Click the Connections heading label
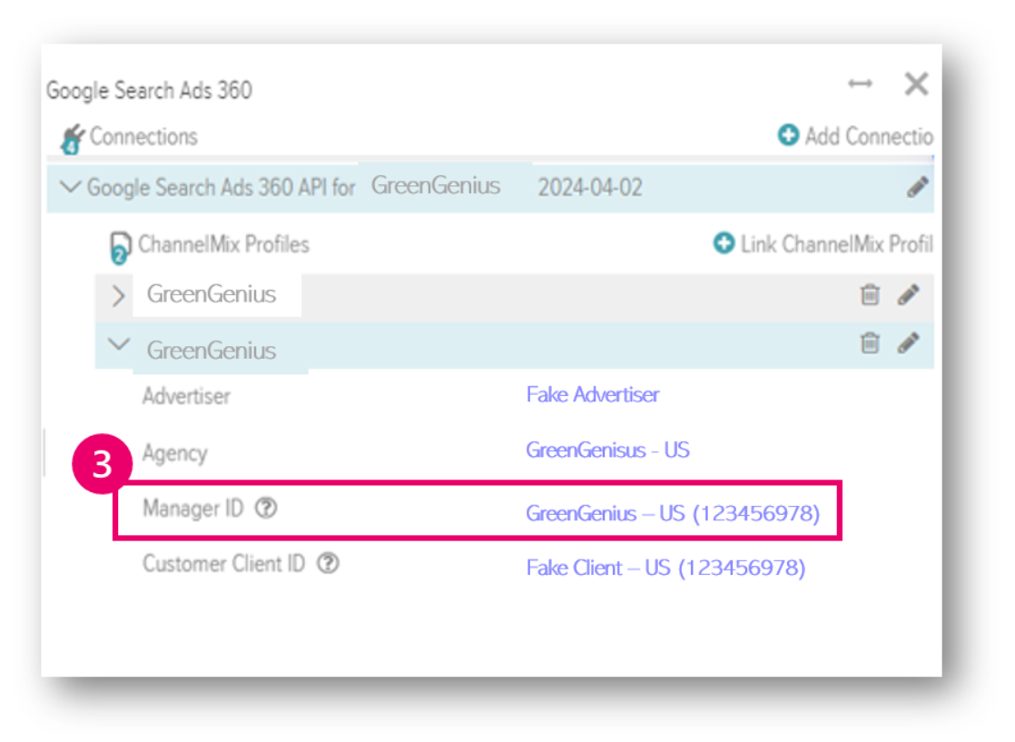 click(x=143, y=136)
